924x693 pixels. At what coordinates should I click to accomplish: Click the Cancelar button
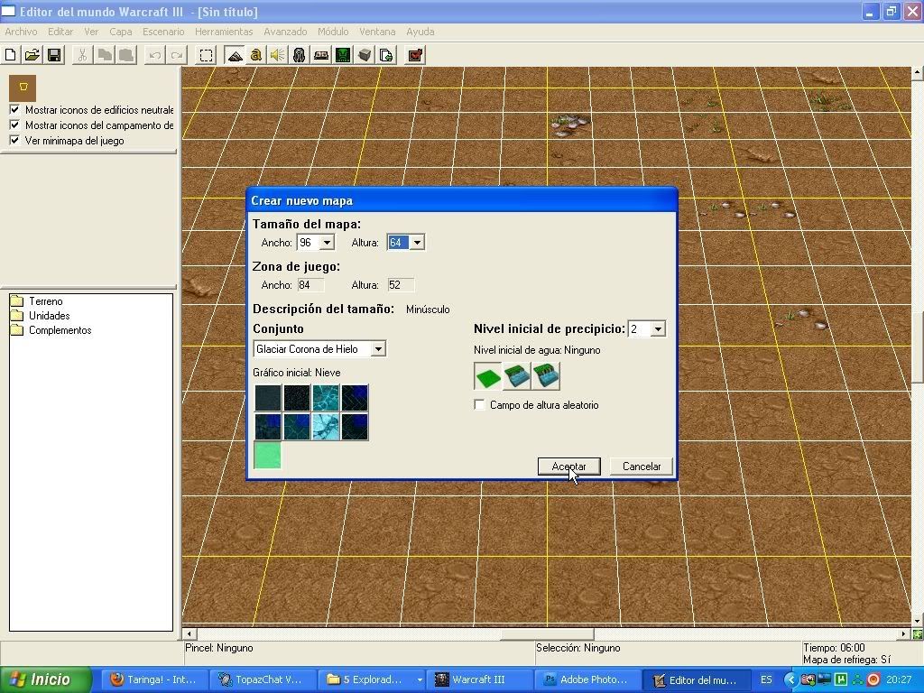pos(642,467)
